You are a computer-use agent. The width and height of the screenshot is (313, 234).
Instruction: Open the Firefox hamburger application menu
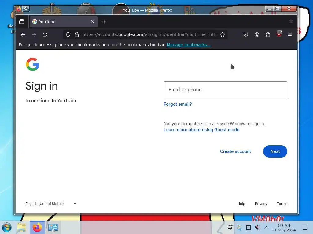(290, 35)
